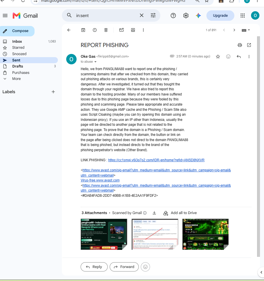Open email in new window
The width and height of the screenshot is (264, 281).
tap(249, 45)
